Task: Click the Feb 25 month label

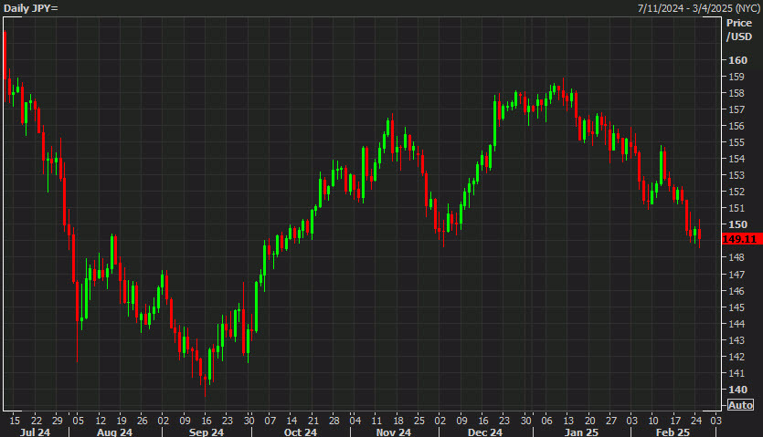Action: [x=673, y=432]
